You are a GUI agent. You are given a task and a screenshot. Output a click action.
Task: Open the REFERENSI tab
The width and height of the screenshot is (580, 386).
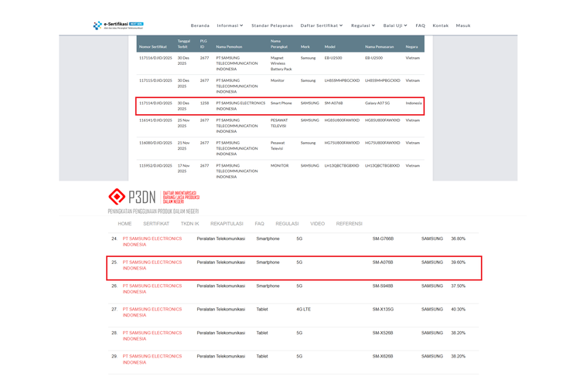pyautogui.click(x=349, y=223)
